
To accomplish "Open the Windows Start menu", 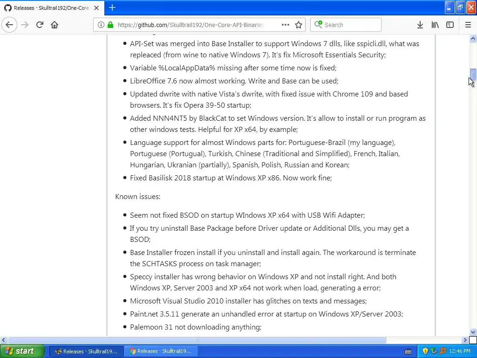I will (x=22, y=351).
